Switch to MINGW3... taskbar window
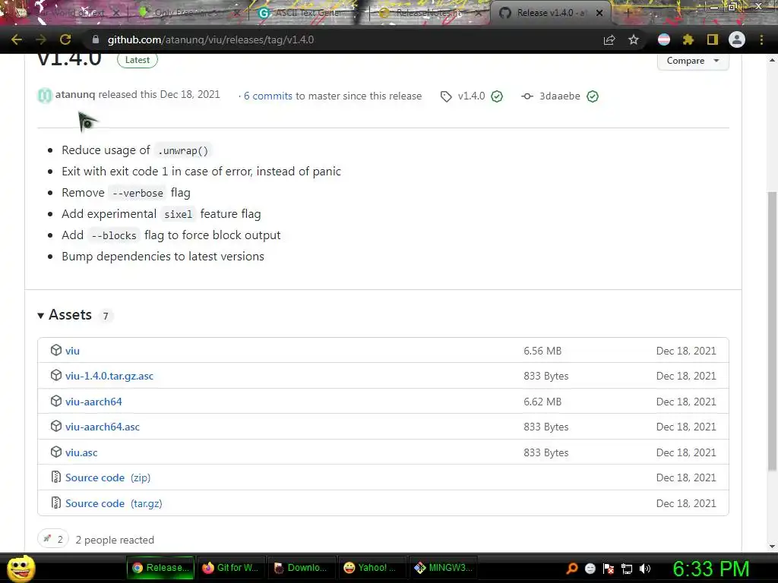Viewport: 778px width, 583px height. [444, 568]
